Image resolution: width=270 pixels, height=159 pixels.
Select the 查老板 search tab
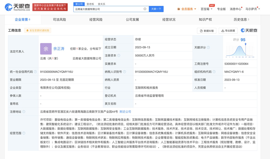[x=90, y=4]
